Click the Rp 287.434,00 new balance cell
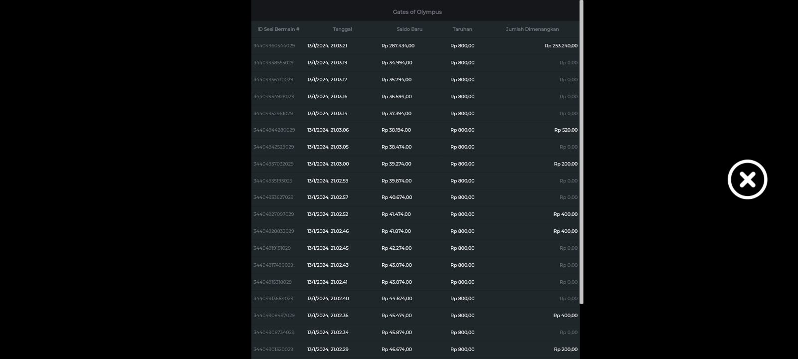This screenshot has width=798, height=359. click(x=398, y=46)
